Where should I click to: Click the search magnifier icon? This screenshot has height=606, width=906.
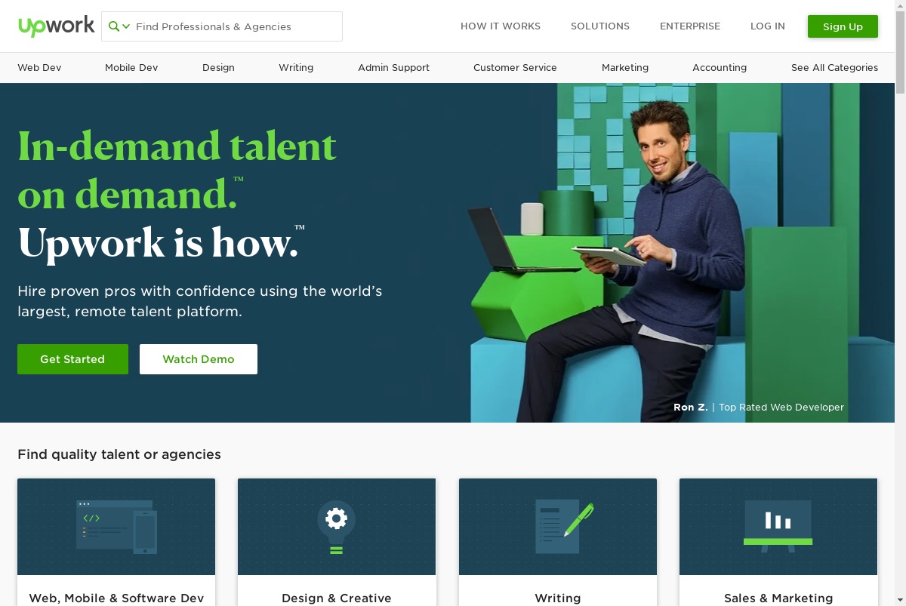114,26
